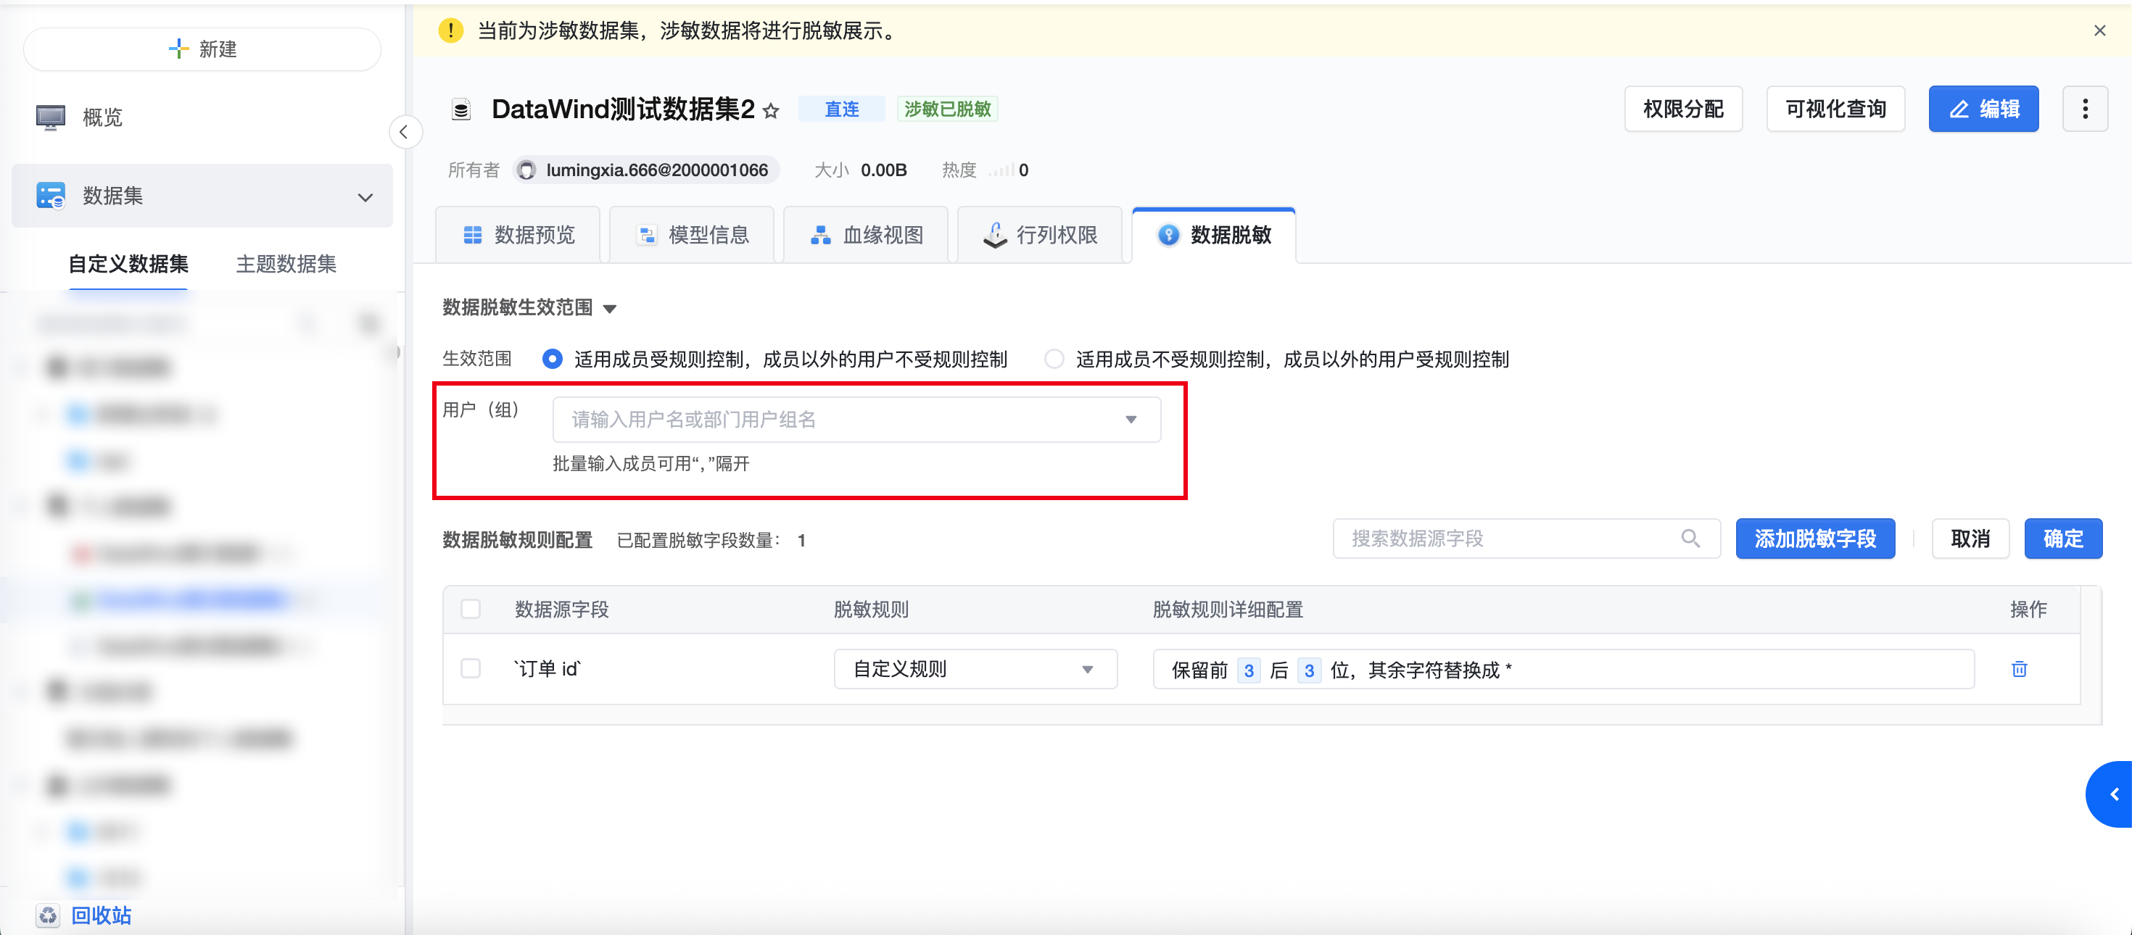This screenshot has height=935, width=2132.
Task: Switch to the 血缘视图 tab
Action: tap(866, 235)
